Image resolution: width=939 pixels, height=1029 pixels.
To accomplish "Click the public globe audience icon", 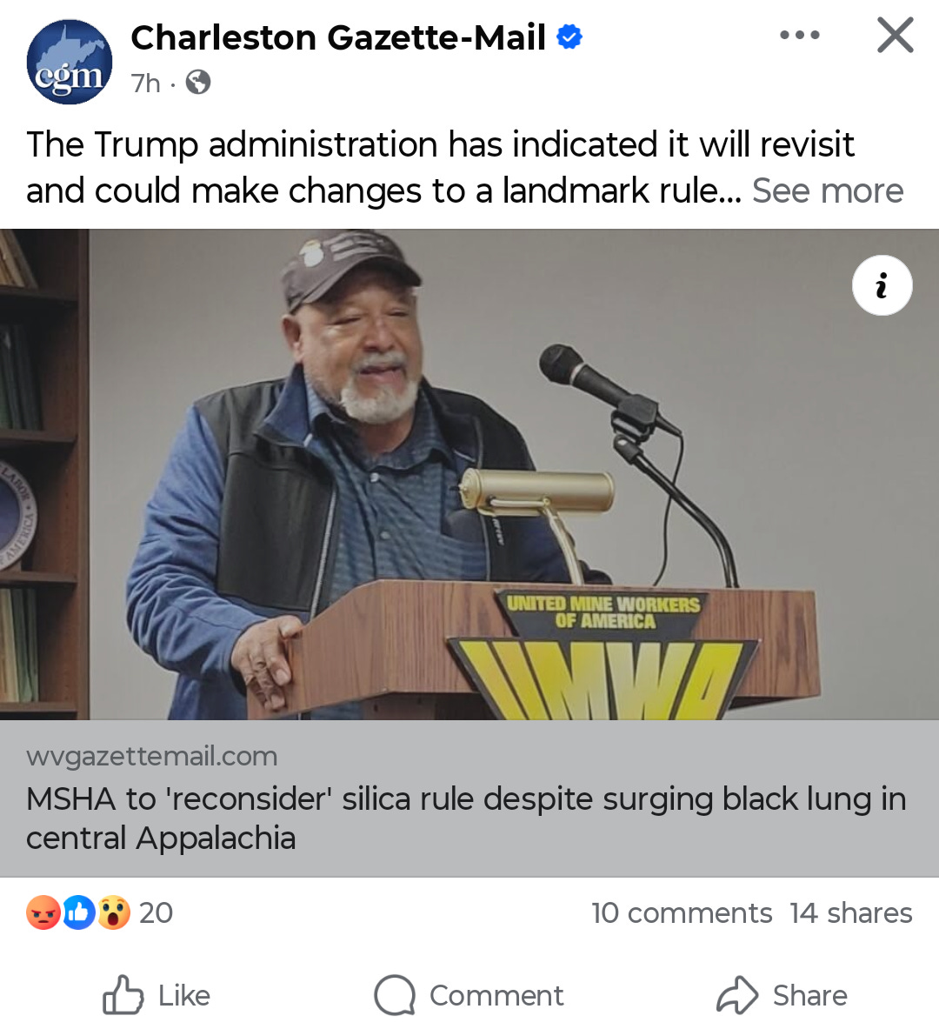I will (x=198, y=83).
